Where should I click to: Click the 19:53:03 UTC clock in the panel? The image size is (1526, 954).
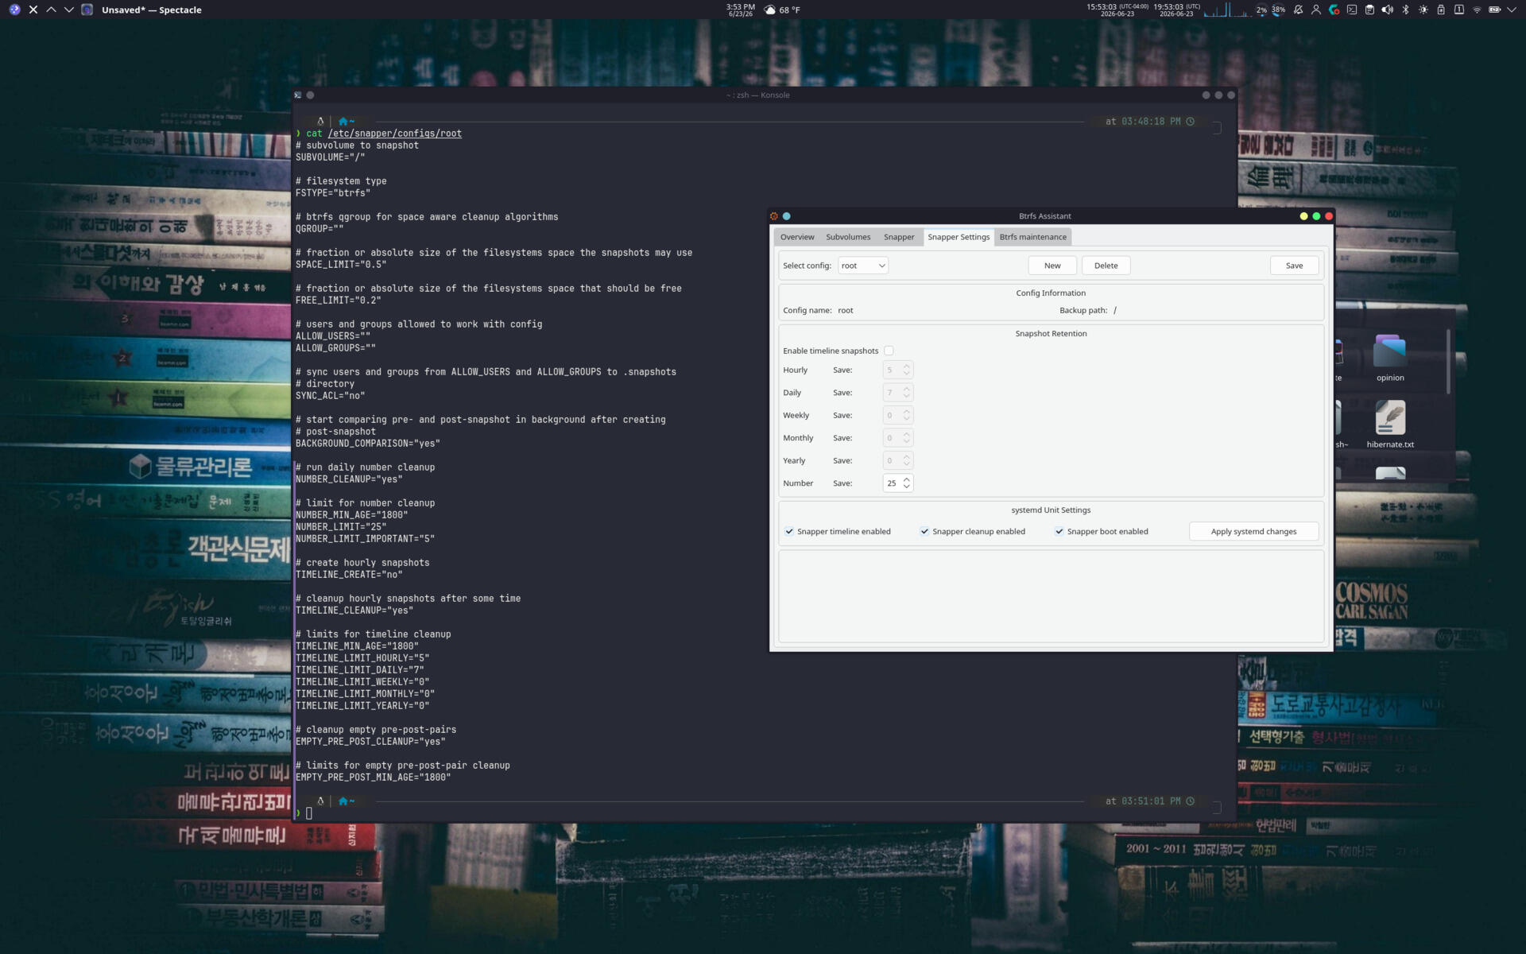[1176, 10]
